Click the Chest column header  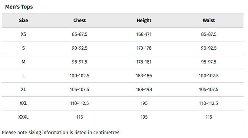[79, 20]
